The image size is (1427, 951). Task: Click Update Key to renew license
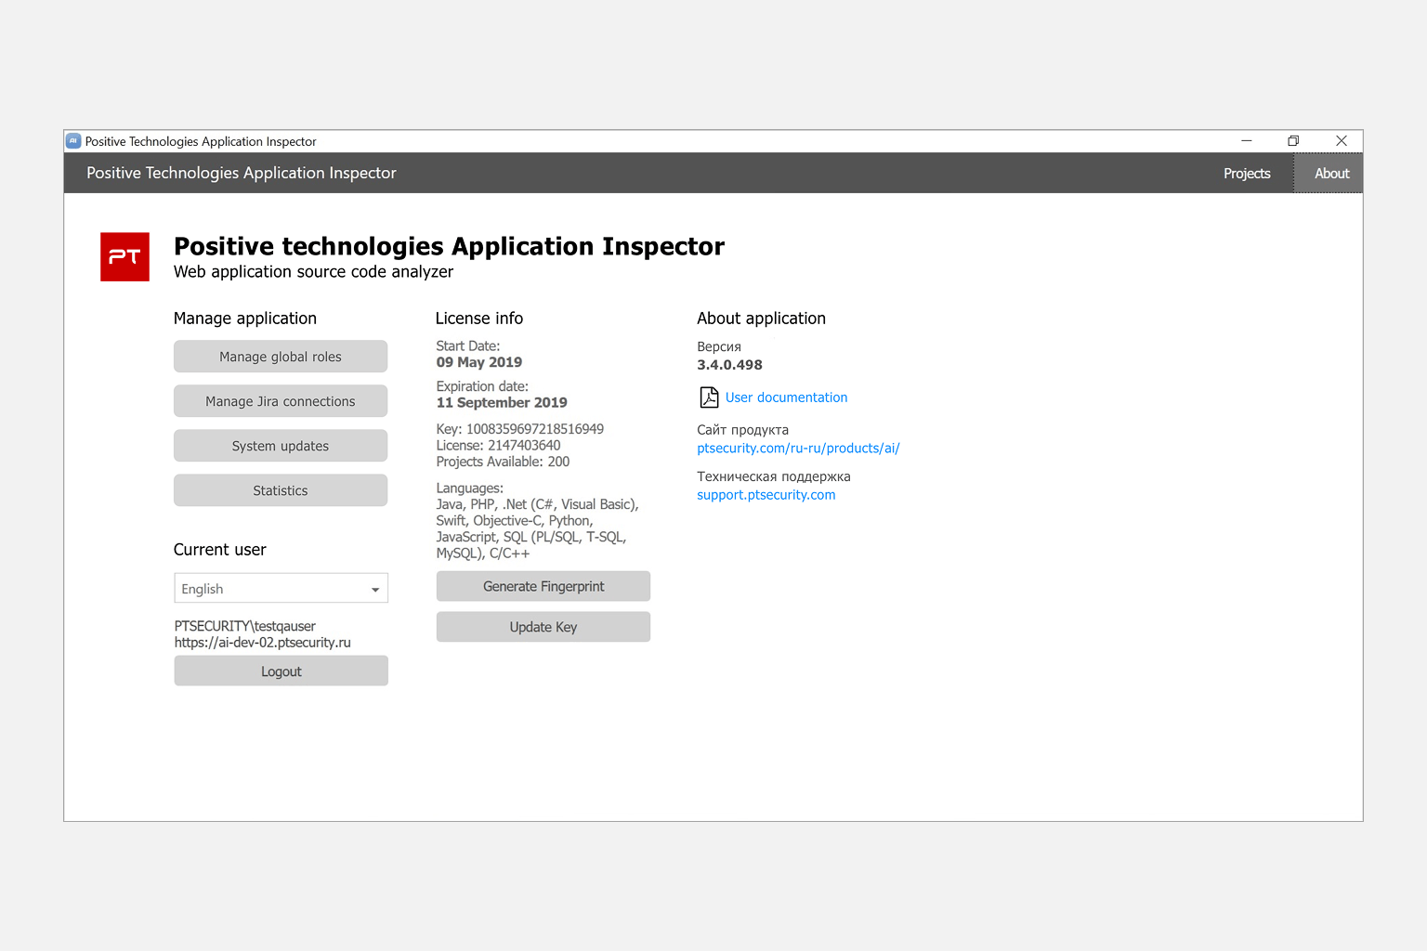[x=543, y=627]
